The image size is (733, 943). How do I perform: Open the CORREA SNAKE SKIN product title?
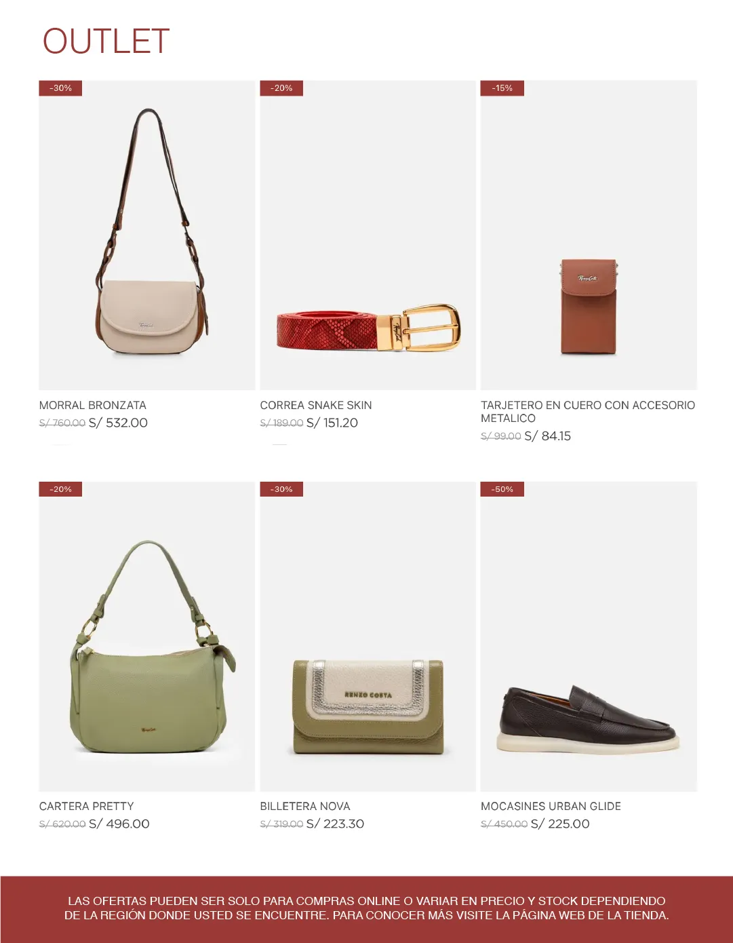[x=316, y=405]
